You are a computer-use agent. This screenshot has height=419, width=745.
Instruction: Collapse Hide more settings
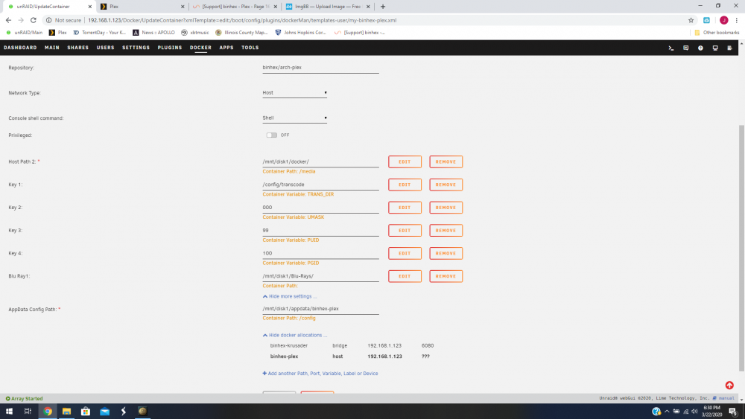pyautogui.click(x=289, y=296)
